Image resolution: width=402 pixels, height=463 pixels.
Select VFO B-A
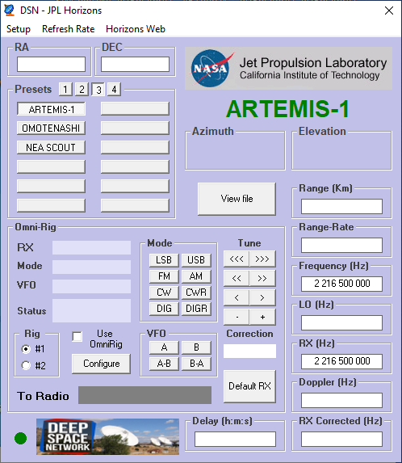(196, 364)
